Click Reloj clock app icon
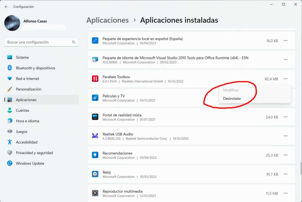The width and height of the screenshot is (302, 202). coord(95,174)
